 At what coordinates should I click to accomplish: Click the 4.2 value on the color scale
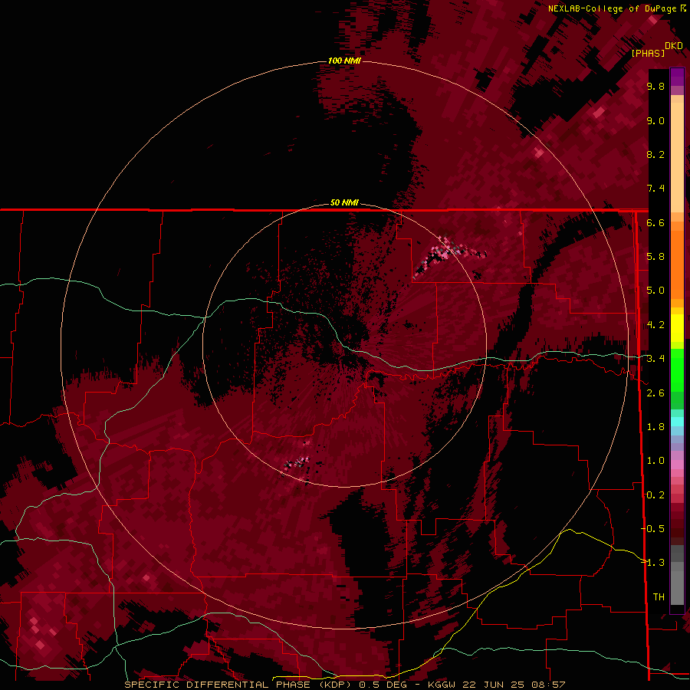pos(655,325)
